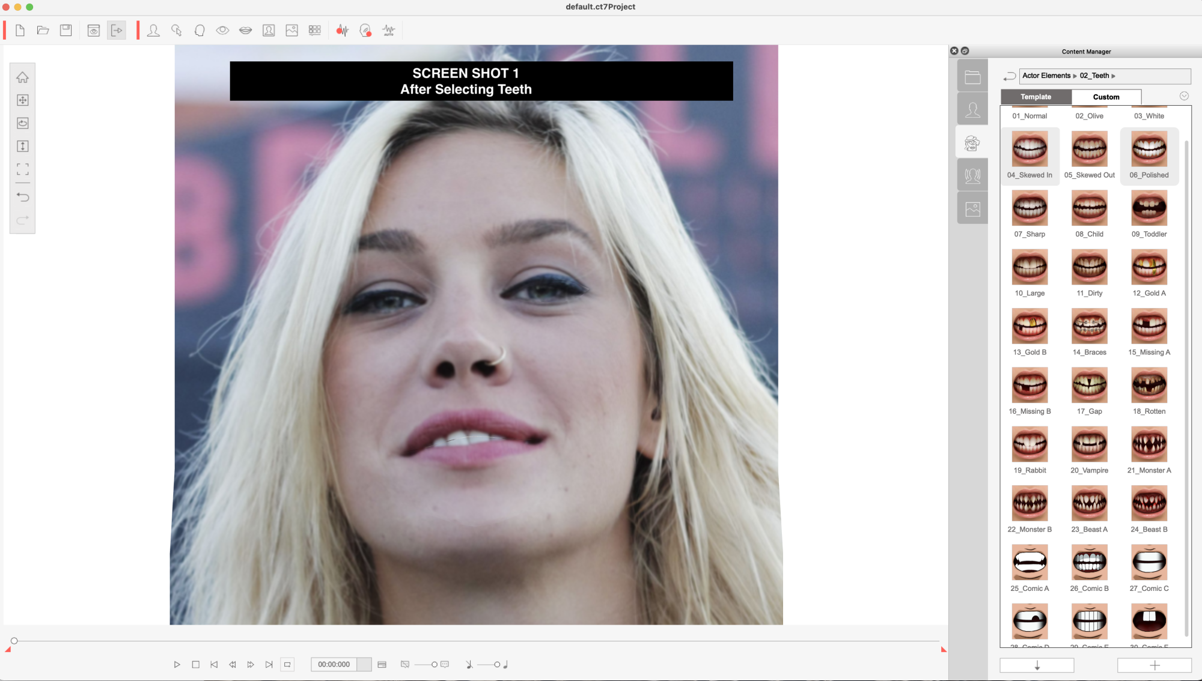Image resolution: width=1202 pixels, height=681 pixels.
Task: Switch to the Custom tab in Content Manager
Action: click(1105, 97)
